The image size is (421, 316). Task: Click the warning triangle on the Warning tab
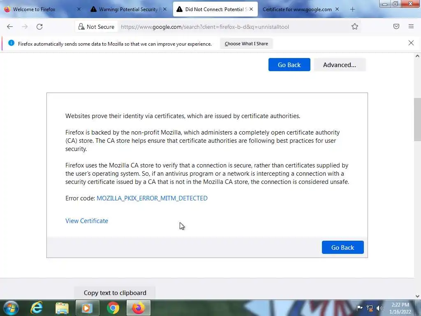point(93,9)
